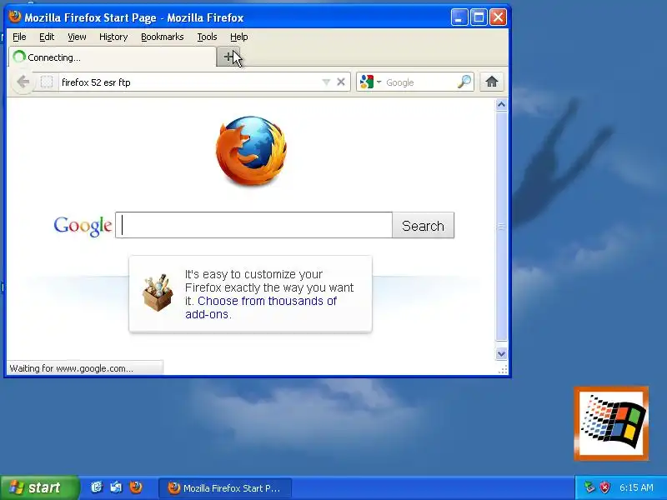Click the Firefox logo on start page
This screenshot has width=667, height=500.
click(x=251, y=151)
